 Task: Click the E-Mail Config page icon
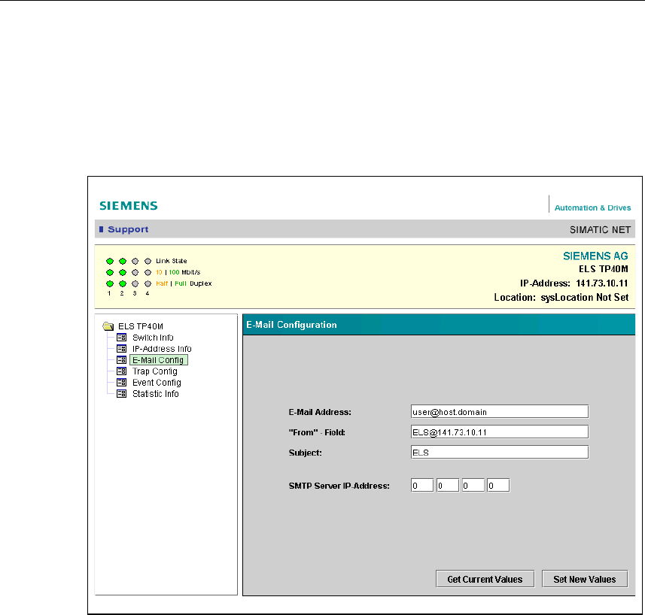121,360
